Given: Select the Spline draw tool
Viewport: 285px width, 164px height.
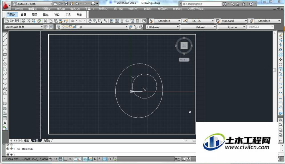Looking at the screenshot, I should tap(5, 74).
